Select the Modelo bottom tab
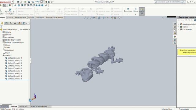This screenshot has width=196, height=110. coord(13,107)
